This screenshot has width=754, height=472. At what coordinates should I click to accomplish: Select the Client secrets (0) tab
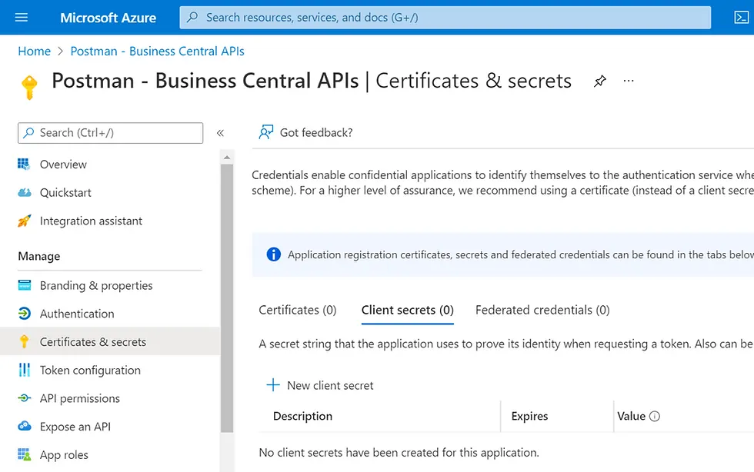point(407,310)
